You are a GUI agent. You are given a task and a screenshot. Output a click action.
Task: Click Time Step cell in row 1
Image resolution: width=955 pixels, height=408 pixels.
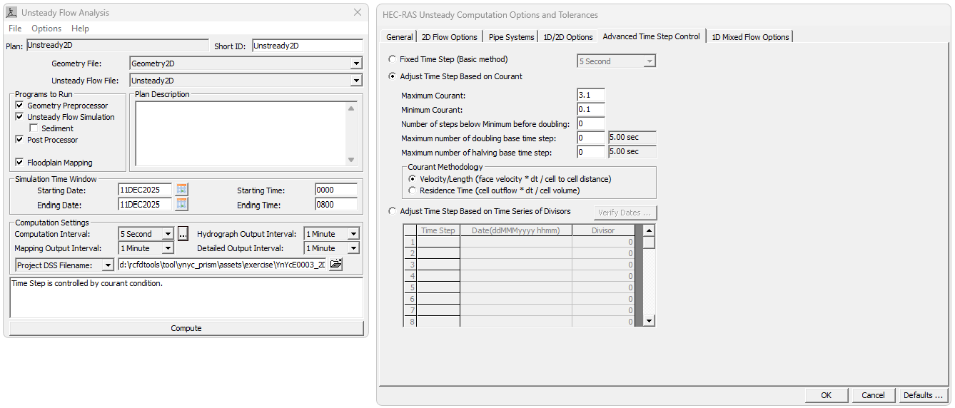(438, 242)
